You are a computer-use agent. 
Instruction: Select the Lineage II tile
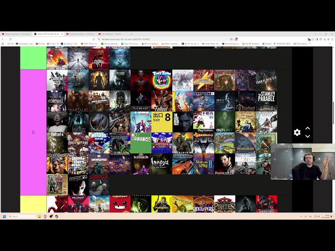coord(183,80)
